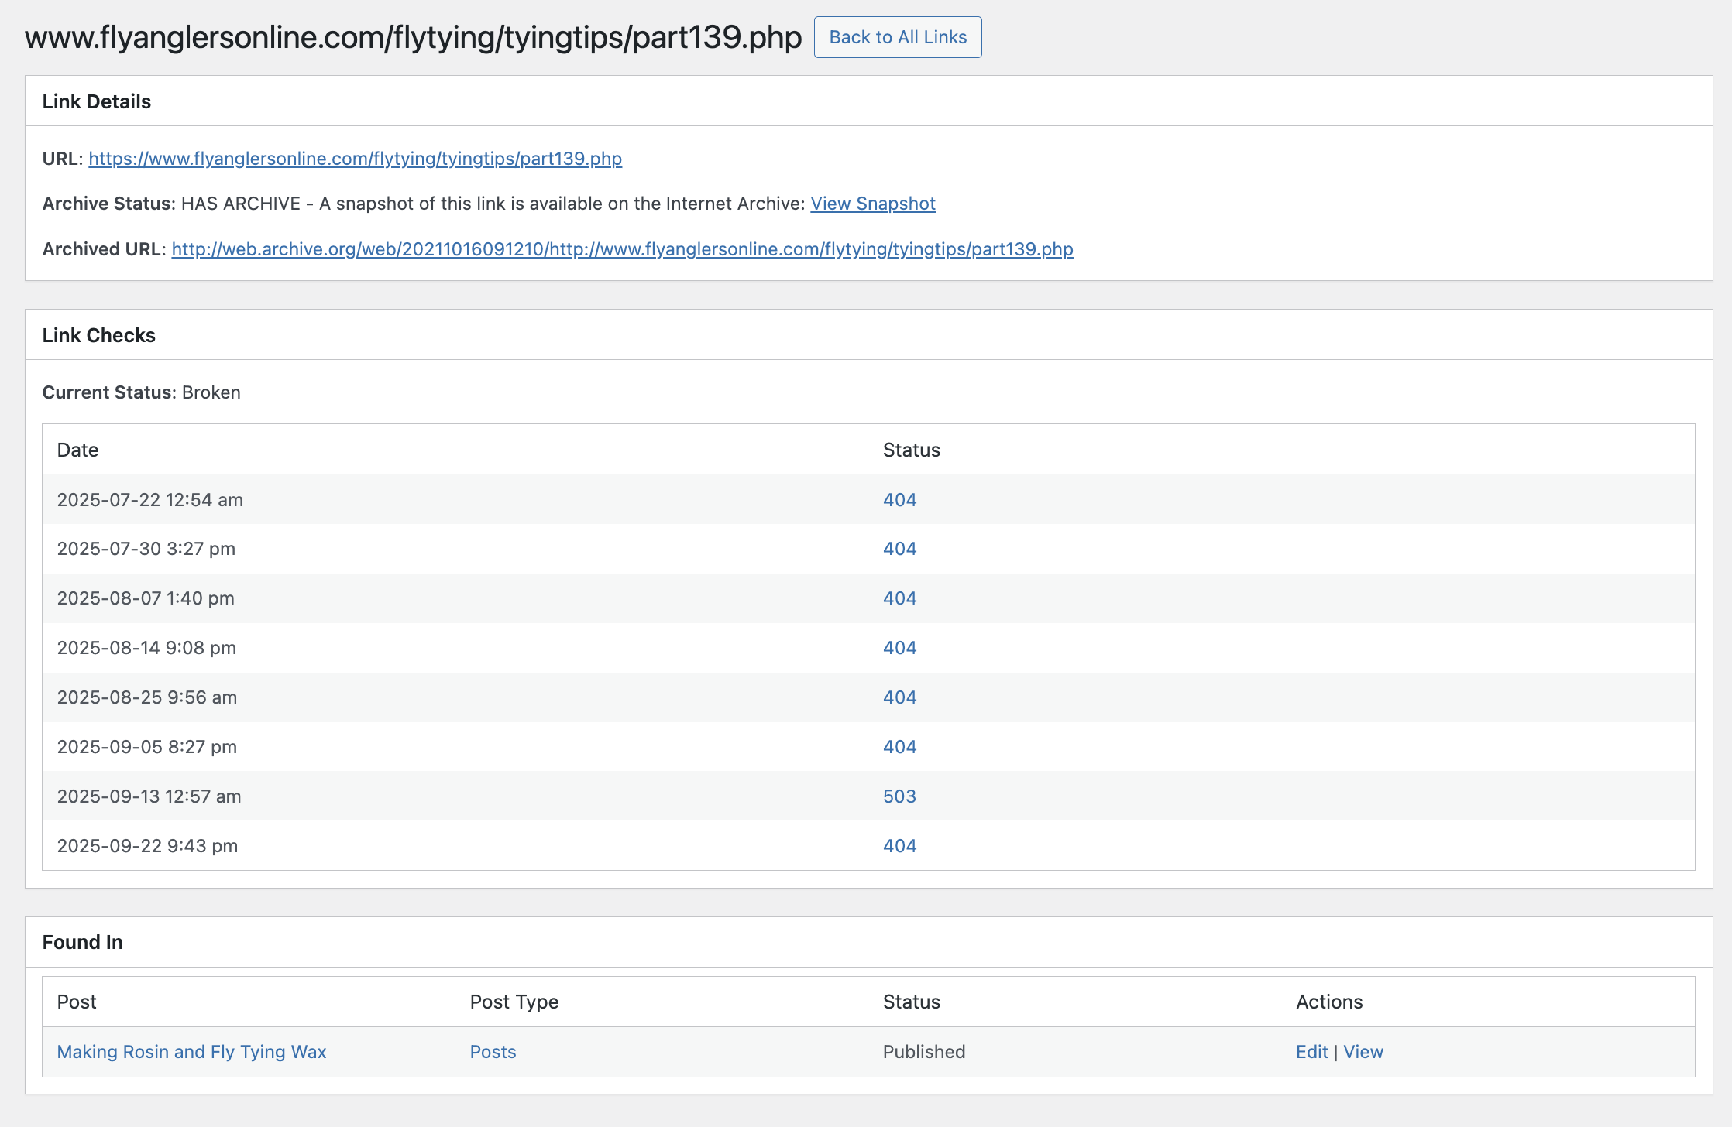Open the 404 status for 2025-08-07
The width and height of the screenshot is (1732, 1127).
899,598
